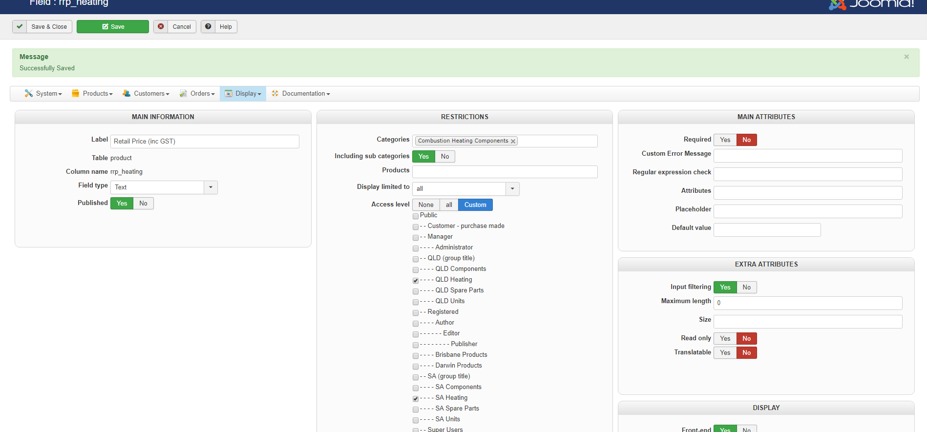927x432 pixels.
Task: Open the Customers menu
Action: click(x=146, y=94)
